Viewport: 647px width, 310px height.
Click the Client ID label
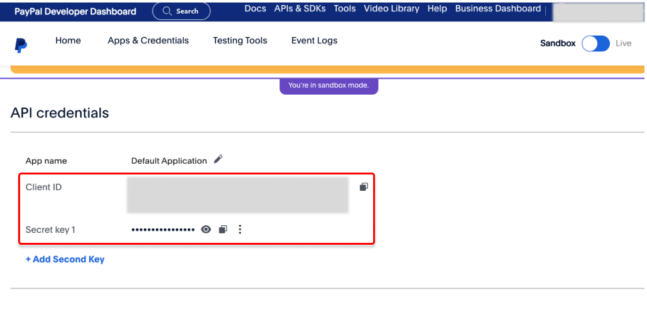(44, 187)
